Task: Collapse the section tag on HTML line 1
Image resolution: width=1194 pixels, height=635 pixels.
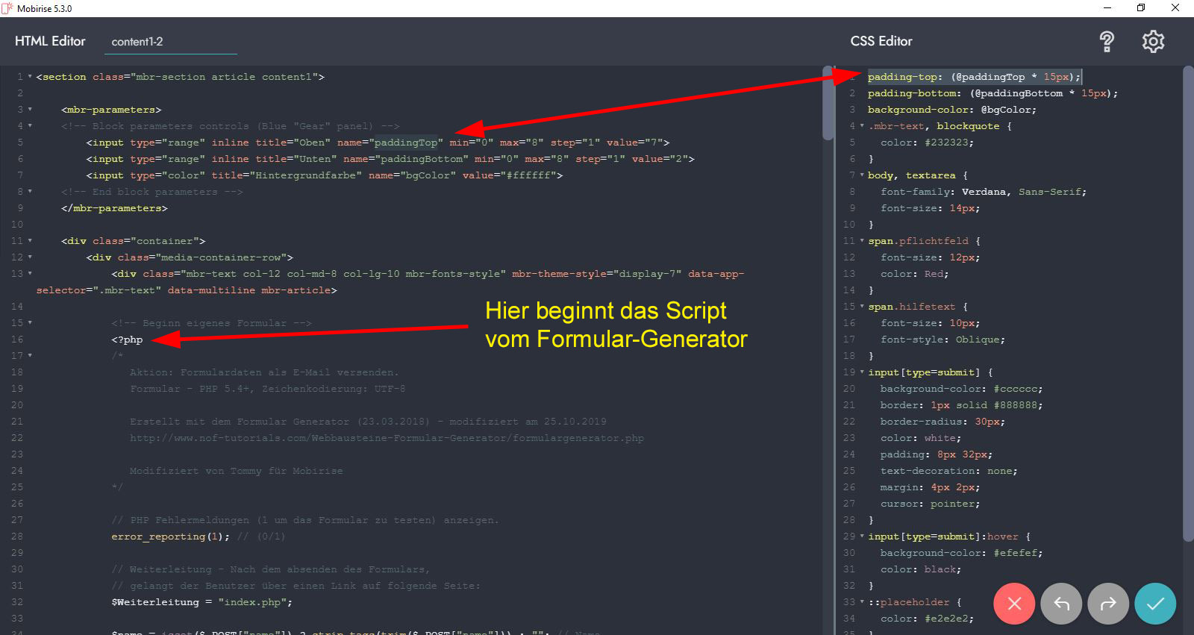Action: click(30, 77)
